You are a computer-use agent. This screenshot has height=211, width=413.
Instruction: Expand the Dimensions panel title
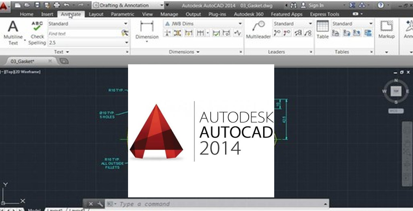point(184,52)
